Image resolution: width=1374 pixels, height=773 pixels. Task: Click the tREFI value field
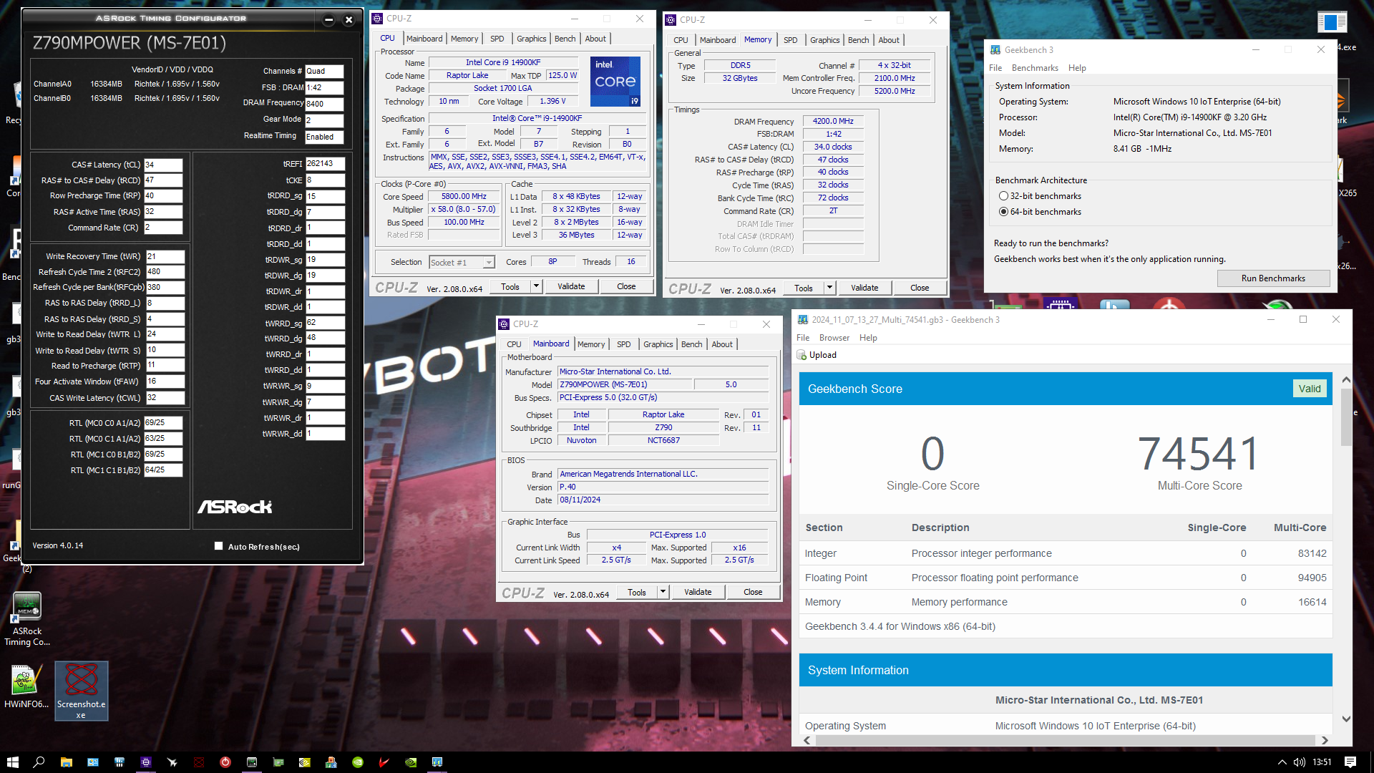(325, 164)
